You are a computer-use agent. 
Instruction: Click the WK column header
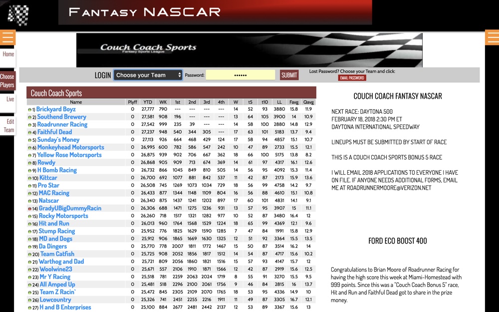pos(163,102)
